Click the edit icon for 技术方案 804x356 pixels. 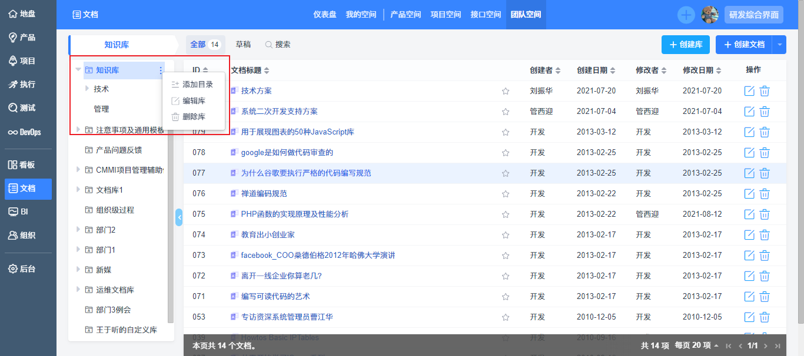pyautogui.click(x=749, y=90)
